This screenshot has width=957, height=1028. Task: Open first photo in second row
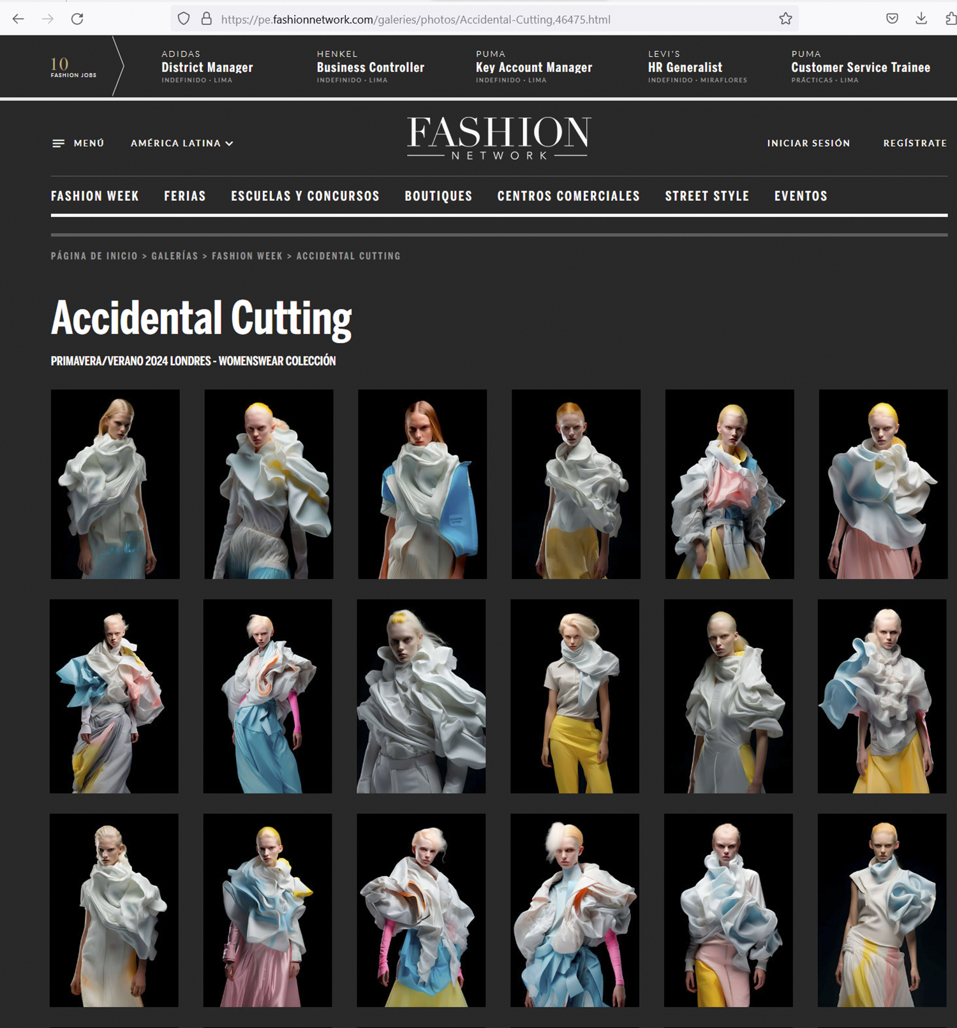pyautogui.click(x=114, y=696)
